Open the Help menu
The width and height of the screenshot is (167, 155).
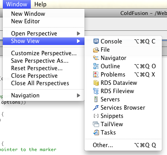[40, 4]
